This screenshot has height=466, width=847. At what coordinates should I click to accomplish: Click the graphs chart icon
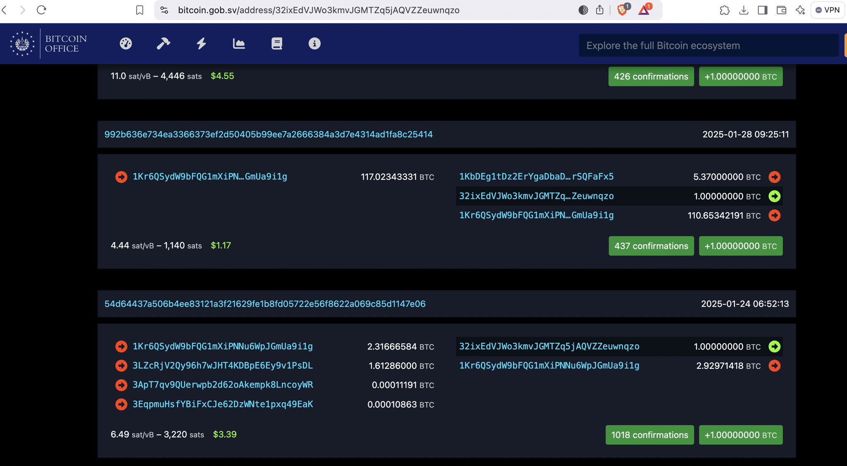tap(239, 43)
